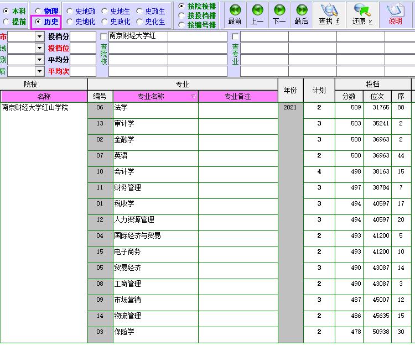
Task: Choose the 史地化 combination option
Action: point(70,22)
